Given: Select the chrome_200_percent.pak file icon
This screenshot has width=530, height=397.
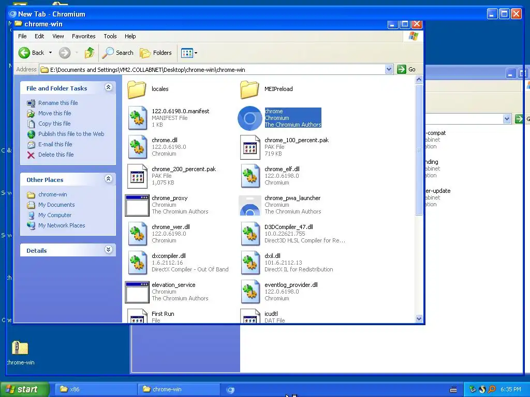Looking at the screenshot, I should tap(137, 176).
